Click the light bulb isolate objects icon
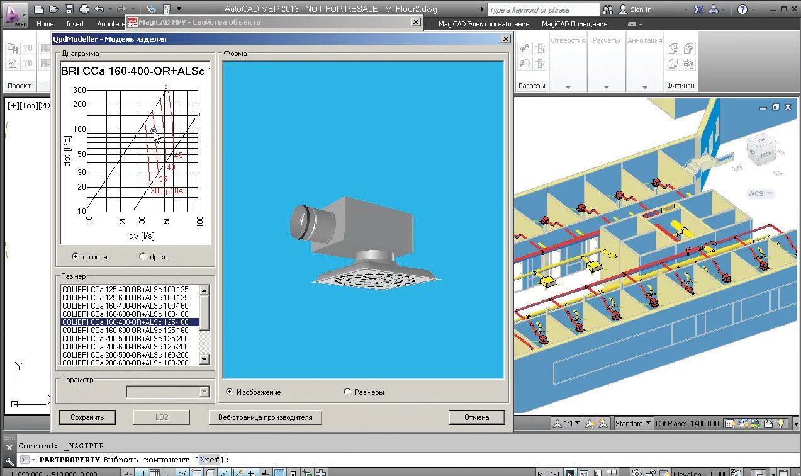This screenshot has width=801, height=476. pyautogui.click(x=781, y=424)
